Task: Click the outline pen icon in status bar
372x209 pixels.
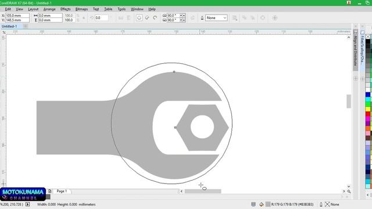Action: [321, 204]
